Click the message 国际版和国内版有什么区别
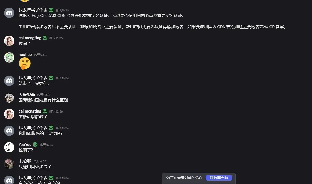This screenshot has height=184, width=312. (43, 100)
